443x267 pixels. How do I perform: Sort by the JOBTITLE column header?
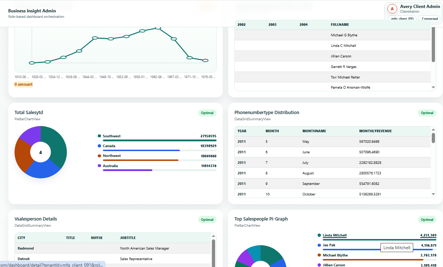128,238
